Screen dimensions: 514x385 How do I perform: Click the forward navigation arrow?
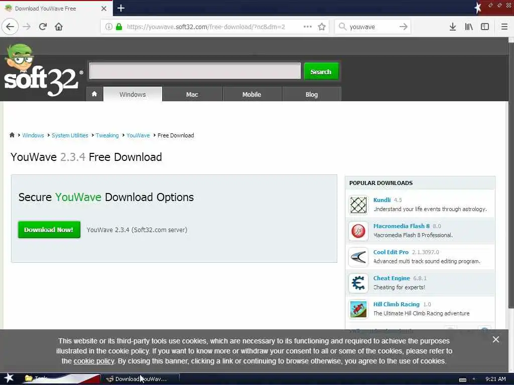(x=27, y=27)
